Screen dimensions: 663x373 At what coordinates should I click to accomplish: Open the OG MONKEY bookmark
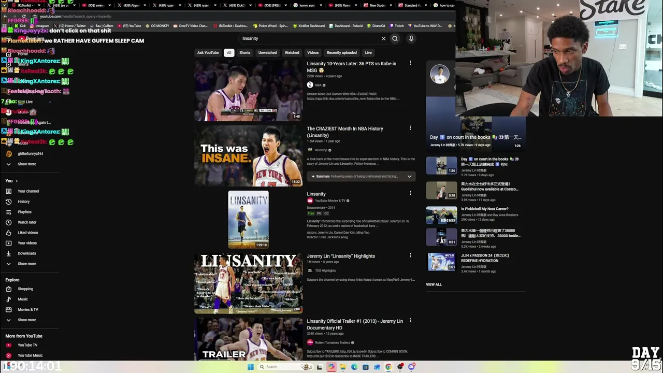click(157, 25)
